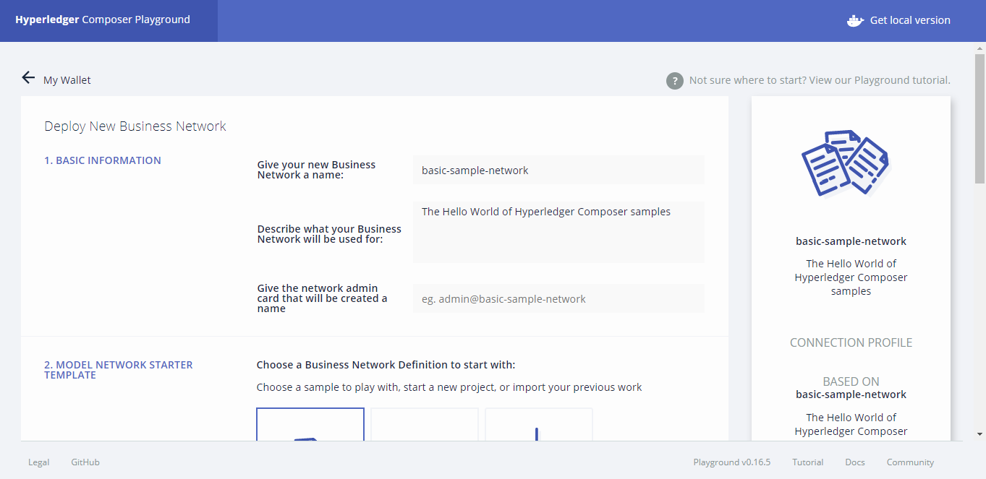Image resolution: width=986 pixels, height=479 pixels.
Task: Open the Community footer link
Action: click(910, 462)
